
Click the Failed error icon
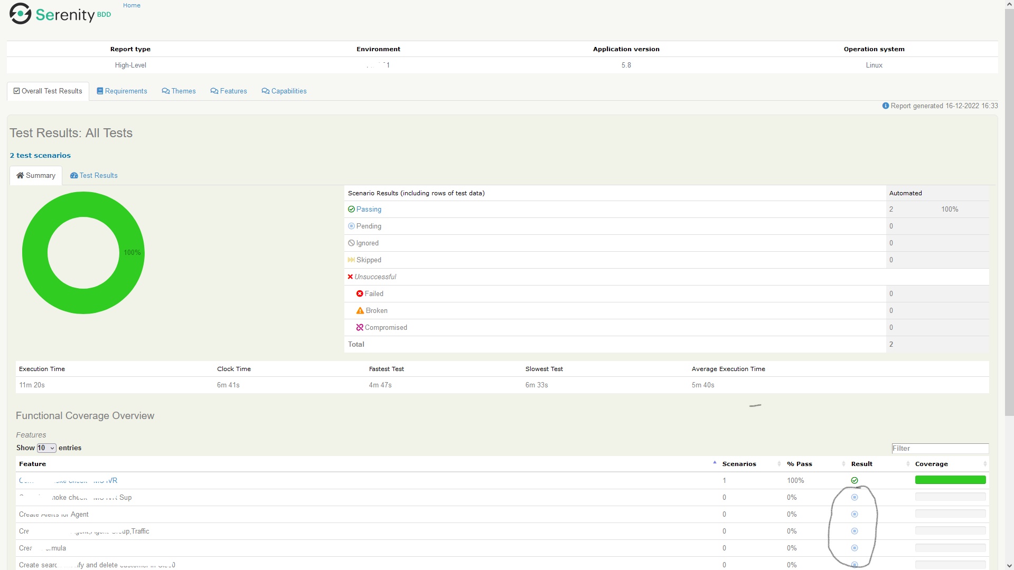360,293
